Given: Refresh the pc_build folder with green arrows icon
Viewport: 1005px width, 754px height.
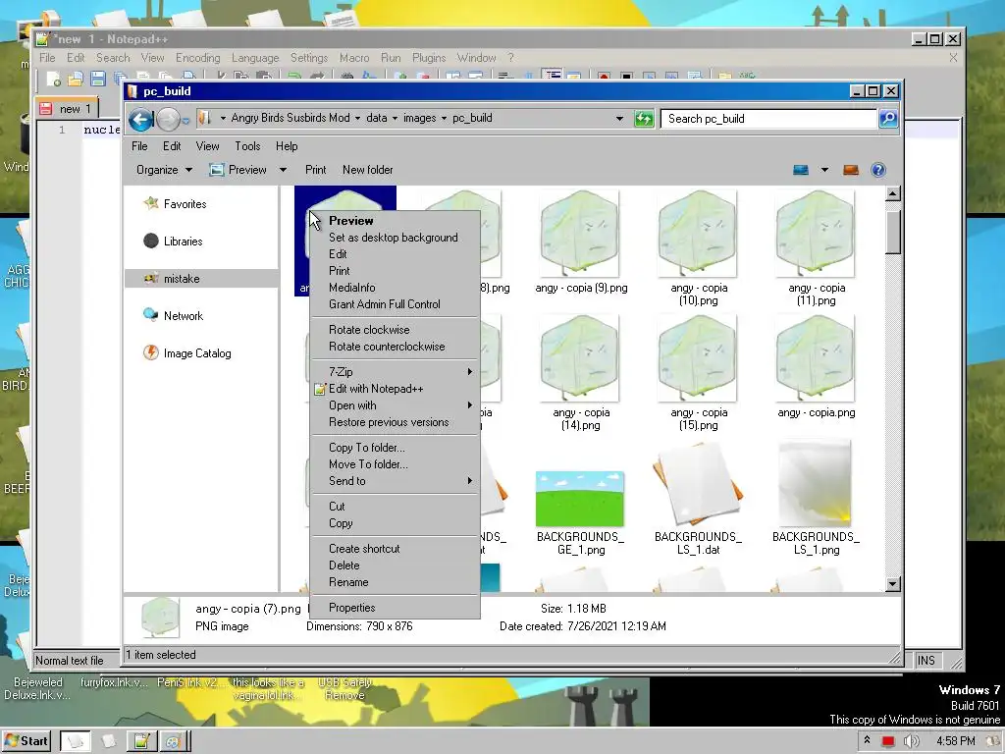Looking at the screenshot, I should (644, 119).
